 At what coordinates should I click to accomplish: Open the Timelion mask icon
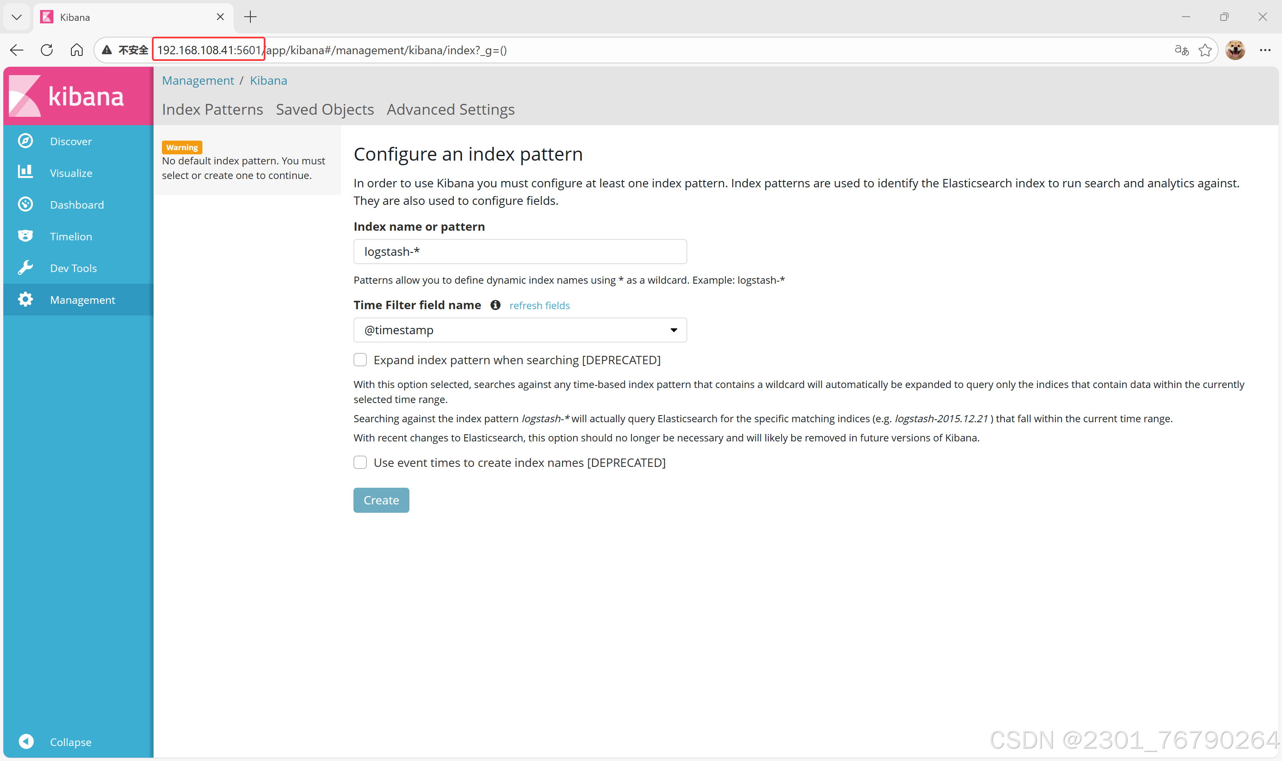tap(25, 236)
